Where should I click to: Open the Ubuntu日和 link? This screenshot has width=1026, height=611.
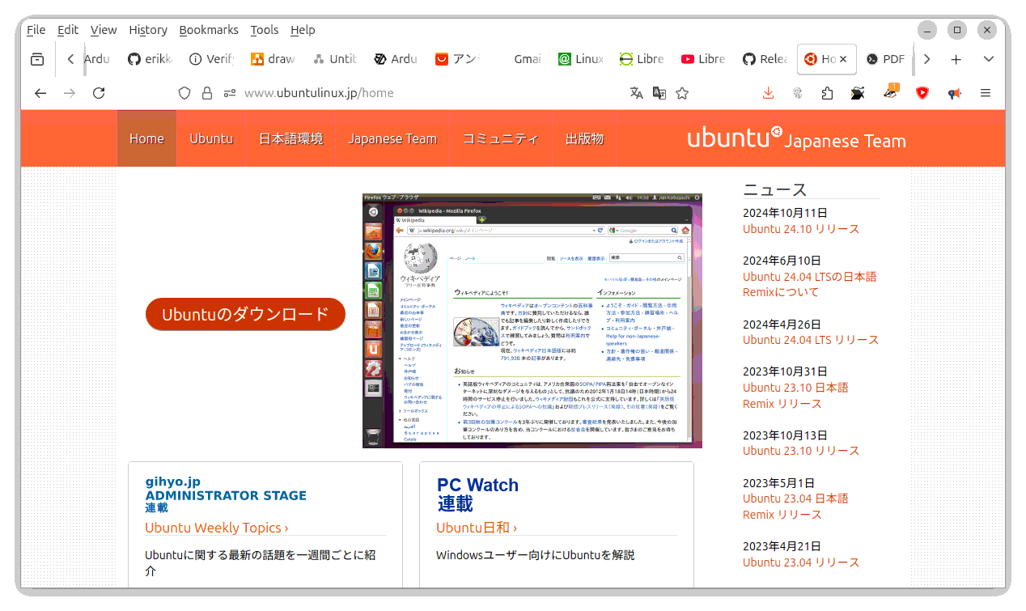coord(477,528)
